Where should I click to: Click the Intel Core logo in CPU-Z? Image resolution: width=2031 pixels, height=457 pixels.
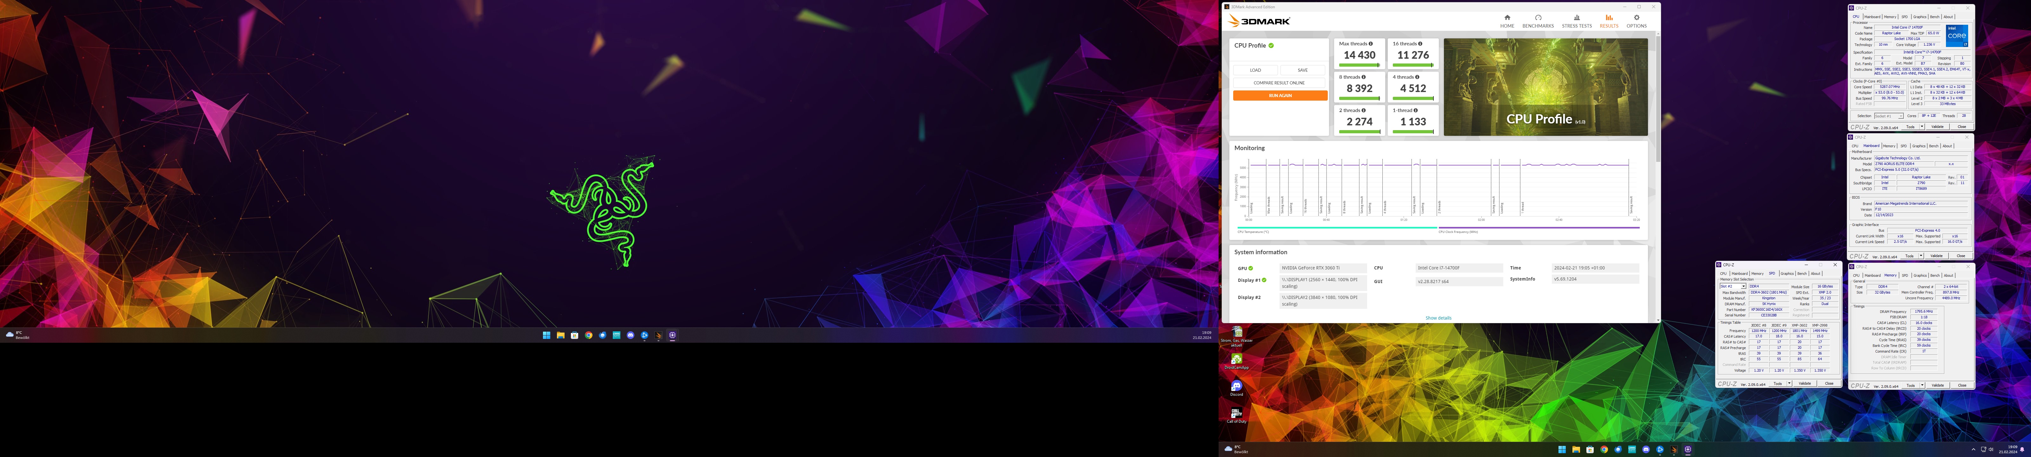point(1957,36)
